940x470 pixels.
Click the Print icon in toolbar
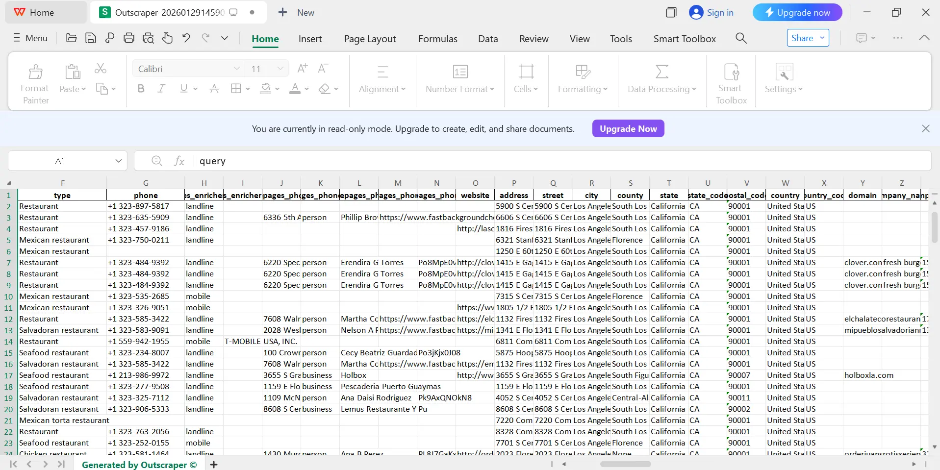pyautogui.click(x=129, y=38)
